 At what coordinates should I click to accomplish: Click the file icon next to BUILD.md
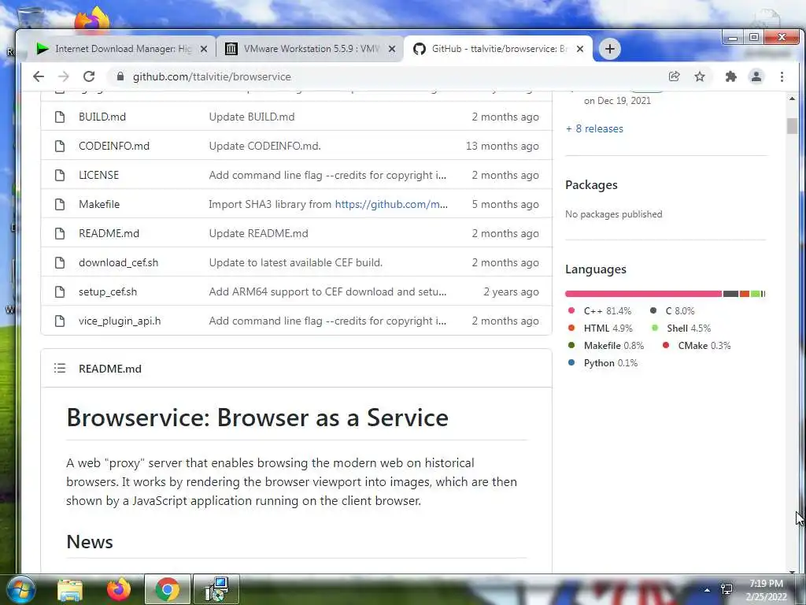60,117
